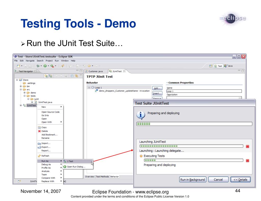
Task: Select the .settings folder in the tree
Action: click(29, 83)
